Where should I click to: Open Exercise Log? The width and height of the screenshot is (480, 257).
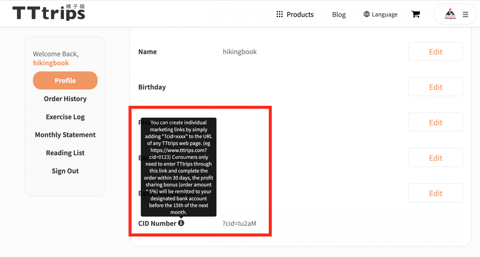(65, 117)
